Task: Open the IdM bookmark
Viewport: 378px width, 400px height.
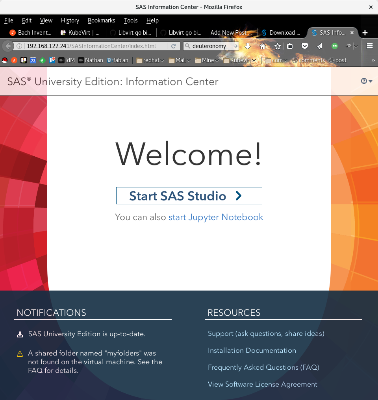Action: pos(67,61)
